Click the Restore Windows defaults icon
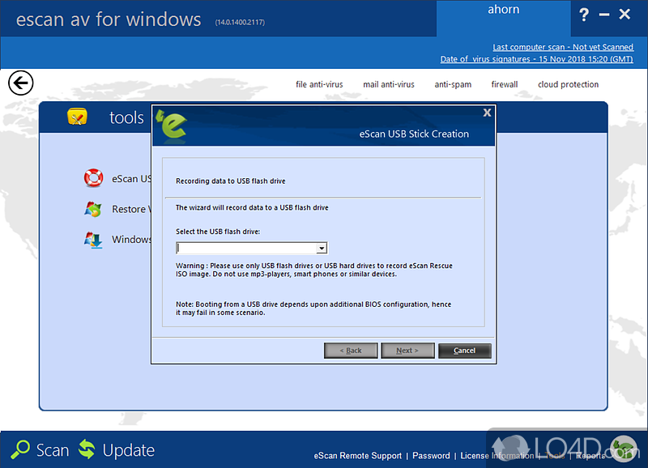The image size is (648, 468). click(x=93, y=209)
